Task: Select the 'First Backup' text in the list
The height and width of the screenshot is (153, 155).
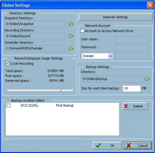Action: click(x=65, y=106)
